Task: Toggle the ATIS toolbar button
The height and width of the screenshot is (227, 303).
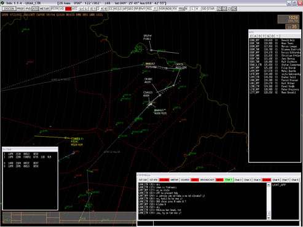Action: (35, 9)
